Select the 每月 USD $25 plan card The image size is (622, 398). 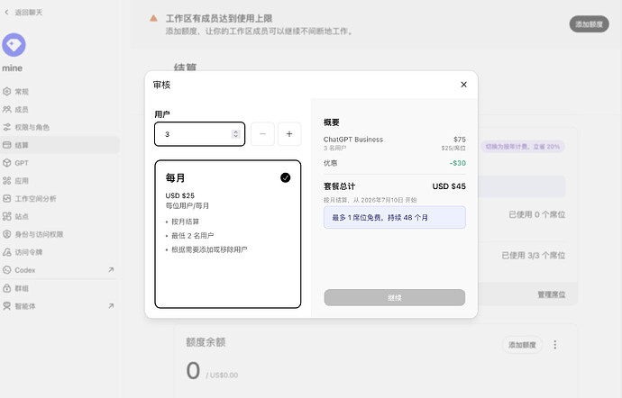[x=228, y=234]
